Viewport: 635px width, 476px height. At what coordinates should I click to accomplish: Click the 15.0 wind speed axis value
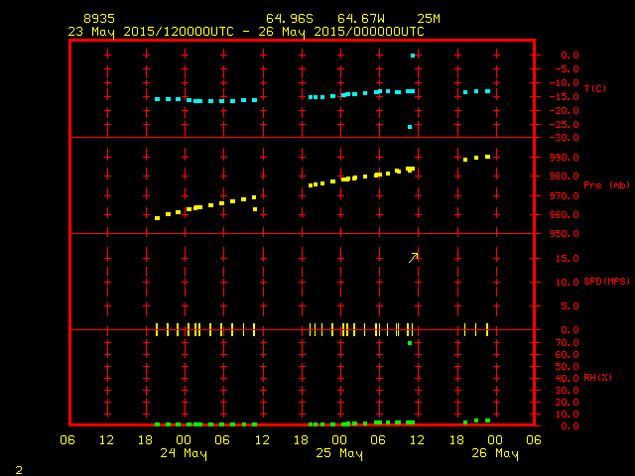567,258
